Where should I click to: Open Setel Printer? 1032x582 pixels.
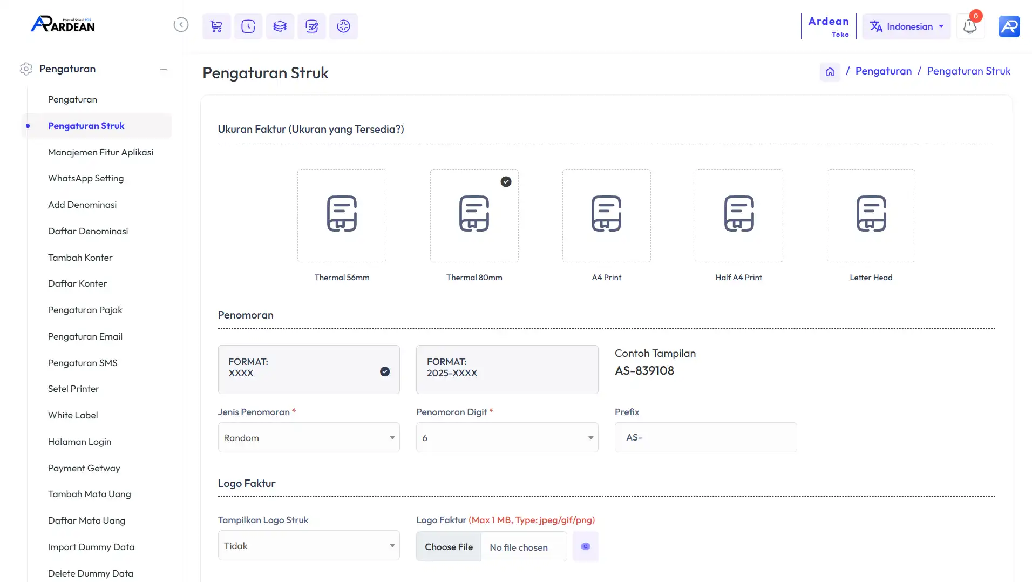[x=73, y=389]
